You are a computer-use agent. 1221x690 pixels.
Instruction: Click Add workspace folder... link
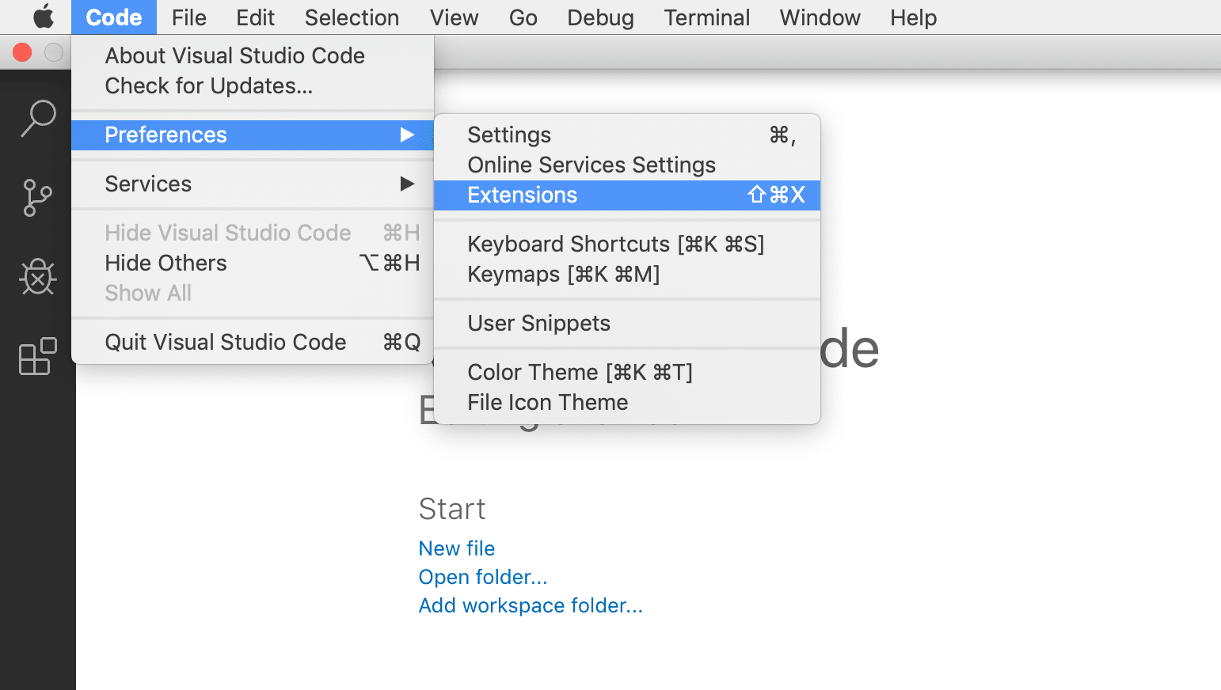pyautogui.click(x=531, y=605)
